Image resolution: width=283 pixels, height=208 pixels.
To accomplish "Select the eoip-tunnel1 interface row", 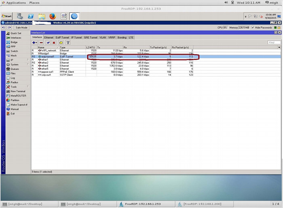I will point(156,57).
